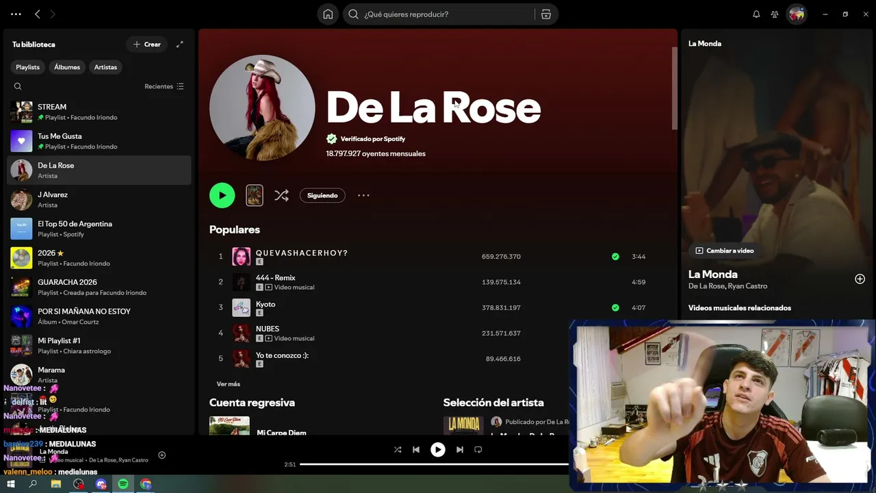Image resolution: width=876 pixels, height=493 pixels.
Task: Go back with the left arrow
Action: 38,14
